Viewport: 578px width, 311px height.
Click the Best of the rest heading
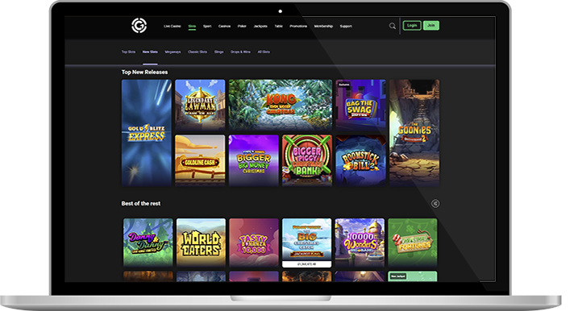pos(141,203)
